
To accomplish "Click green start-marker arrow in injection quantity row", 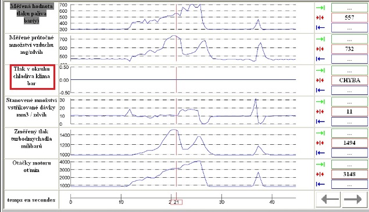I will click(320, 102).
